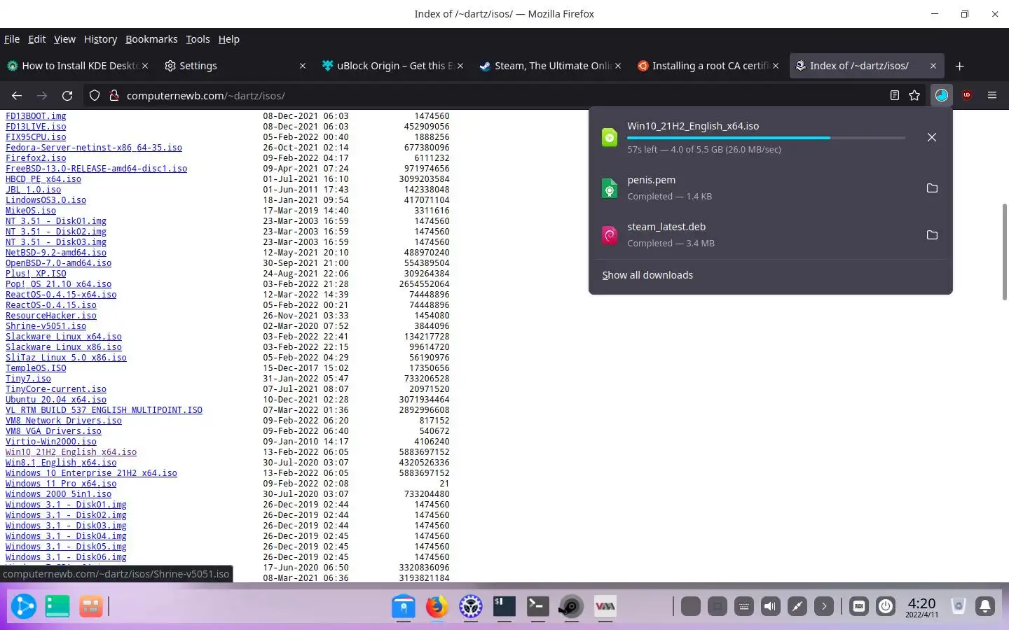
Task: Open the Firefox hamburger menu
Action: [992, 95]
